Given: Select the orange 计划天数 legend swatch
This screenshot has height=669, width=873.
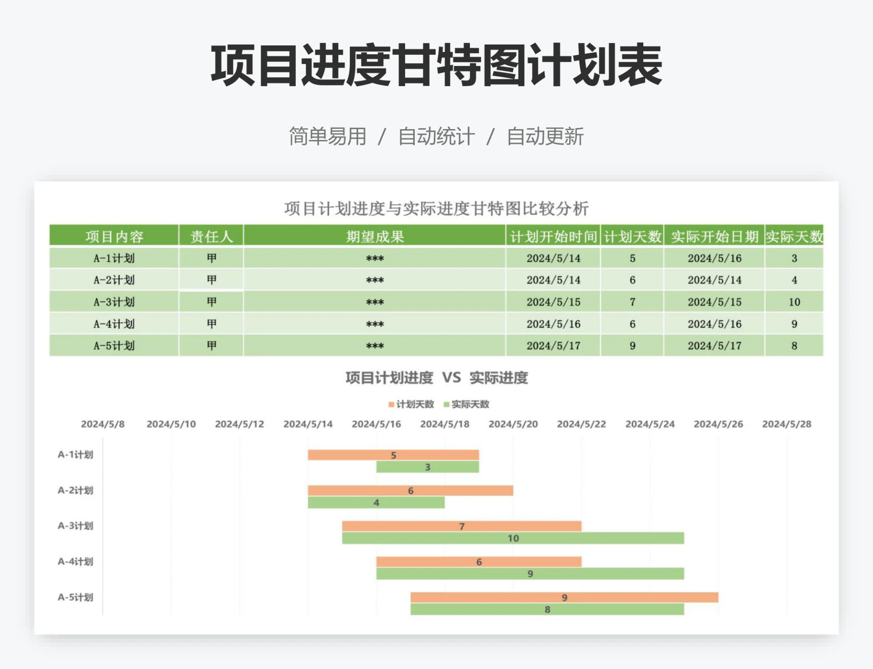Looking at the screenshot, I should click(x=392, y=404).
